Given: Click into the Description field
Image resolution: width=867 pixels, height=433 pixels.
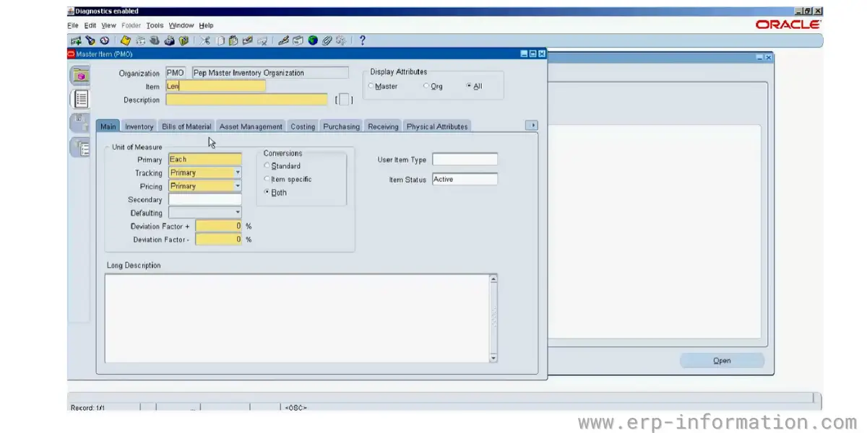Looking at the screenshot, I should click(246, 100).
